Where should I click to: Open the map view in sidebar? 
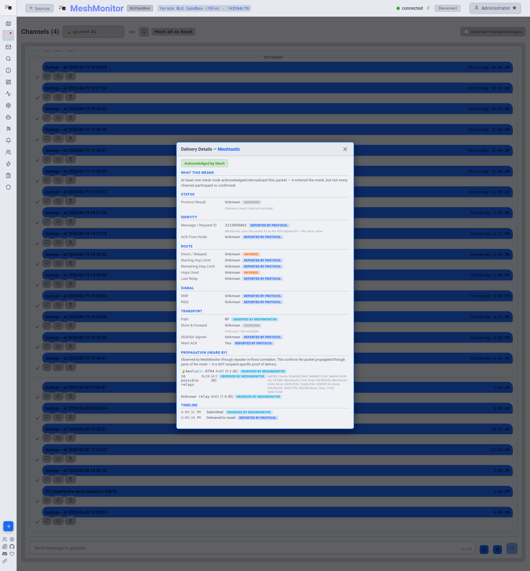(8, 24)
